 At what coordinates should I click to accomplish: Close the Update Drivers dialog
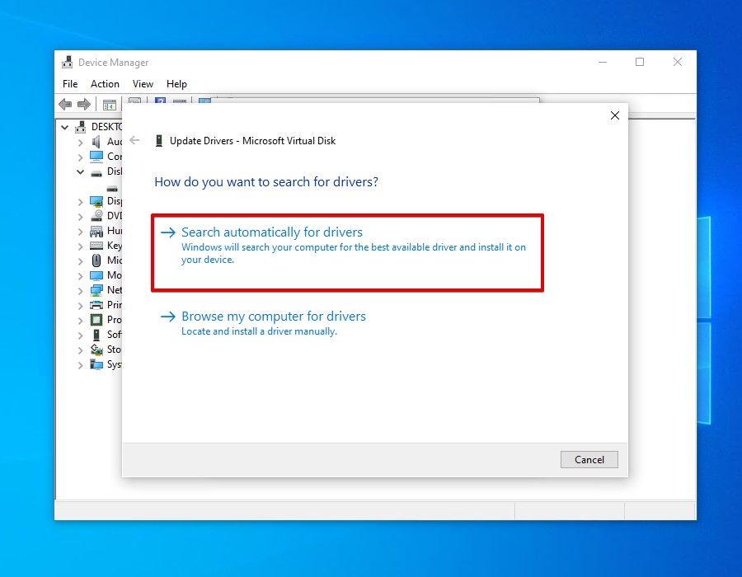[x=615, y=115]
